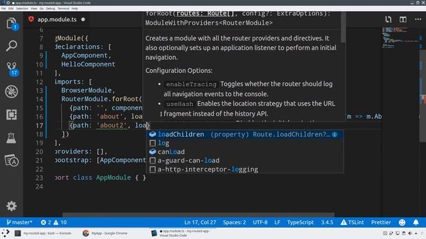Open the Manage gear in activity bar
This screenshot has height=239, width=426.
click(x=11, y=206)
